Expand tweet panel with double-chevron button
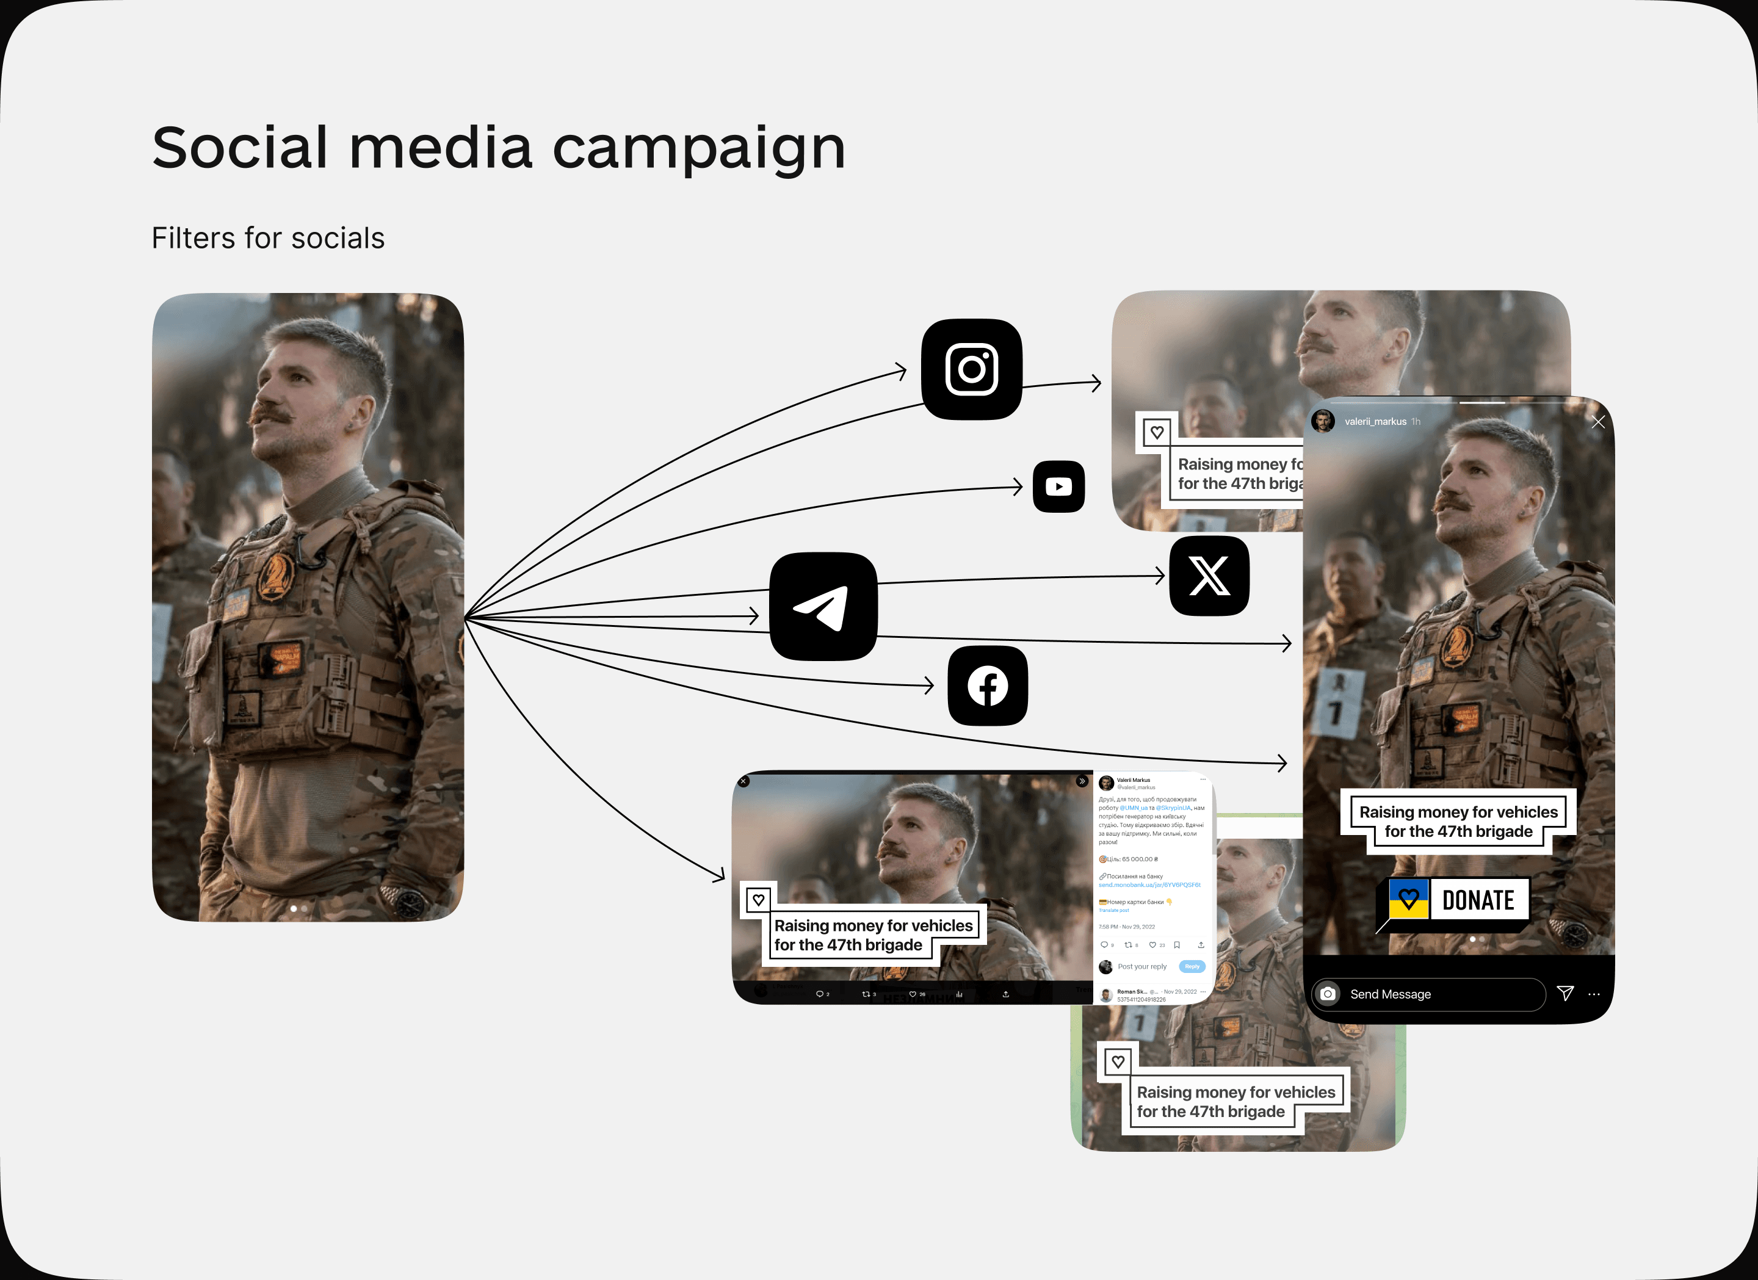The height and width of the screenshot is (1280, 1758). click(x=1082, y=781)
